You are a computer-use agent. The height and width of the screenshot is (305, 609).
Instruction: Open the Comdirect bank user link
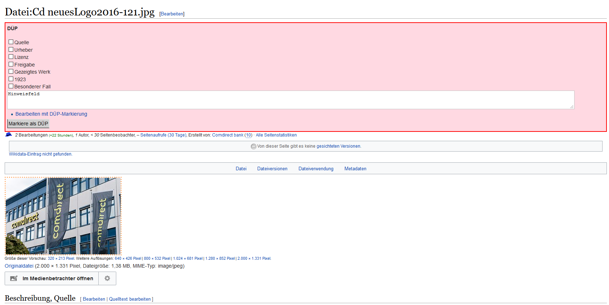[x=228, y=135]
